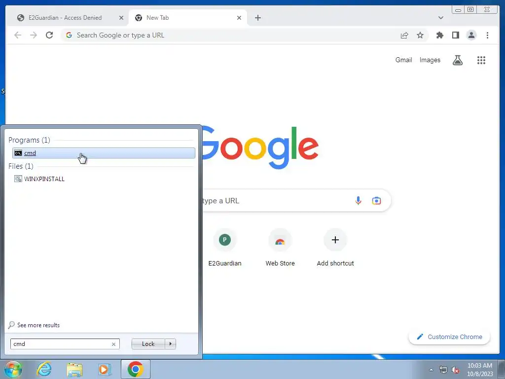Toggle the Chrome side panel
This screenshot has width=505, height=379.
[455, 35]
